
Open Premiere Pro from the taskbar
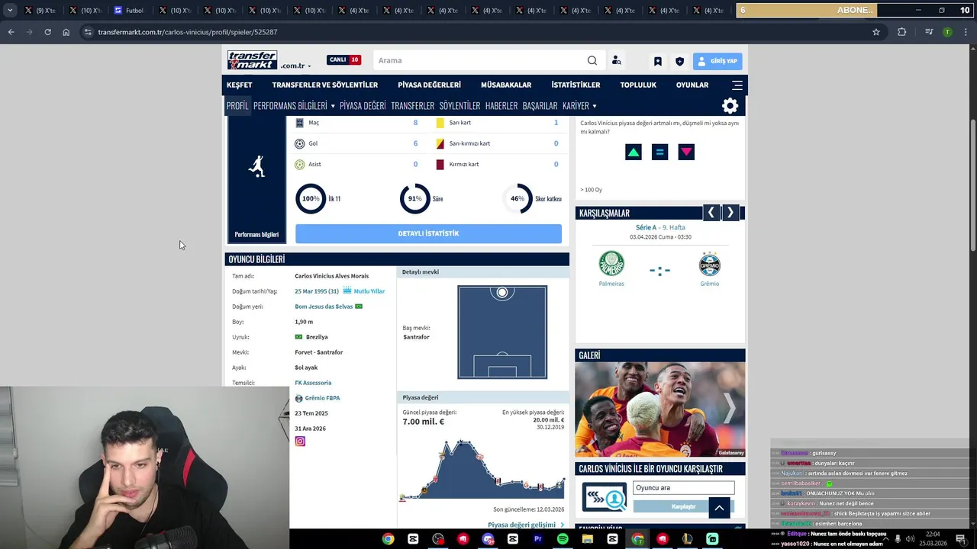coord(537,539)
